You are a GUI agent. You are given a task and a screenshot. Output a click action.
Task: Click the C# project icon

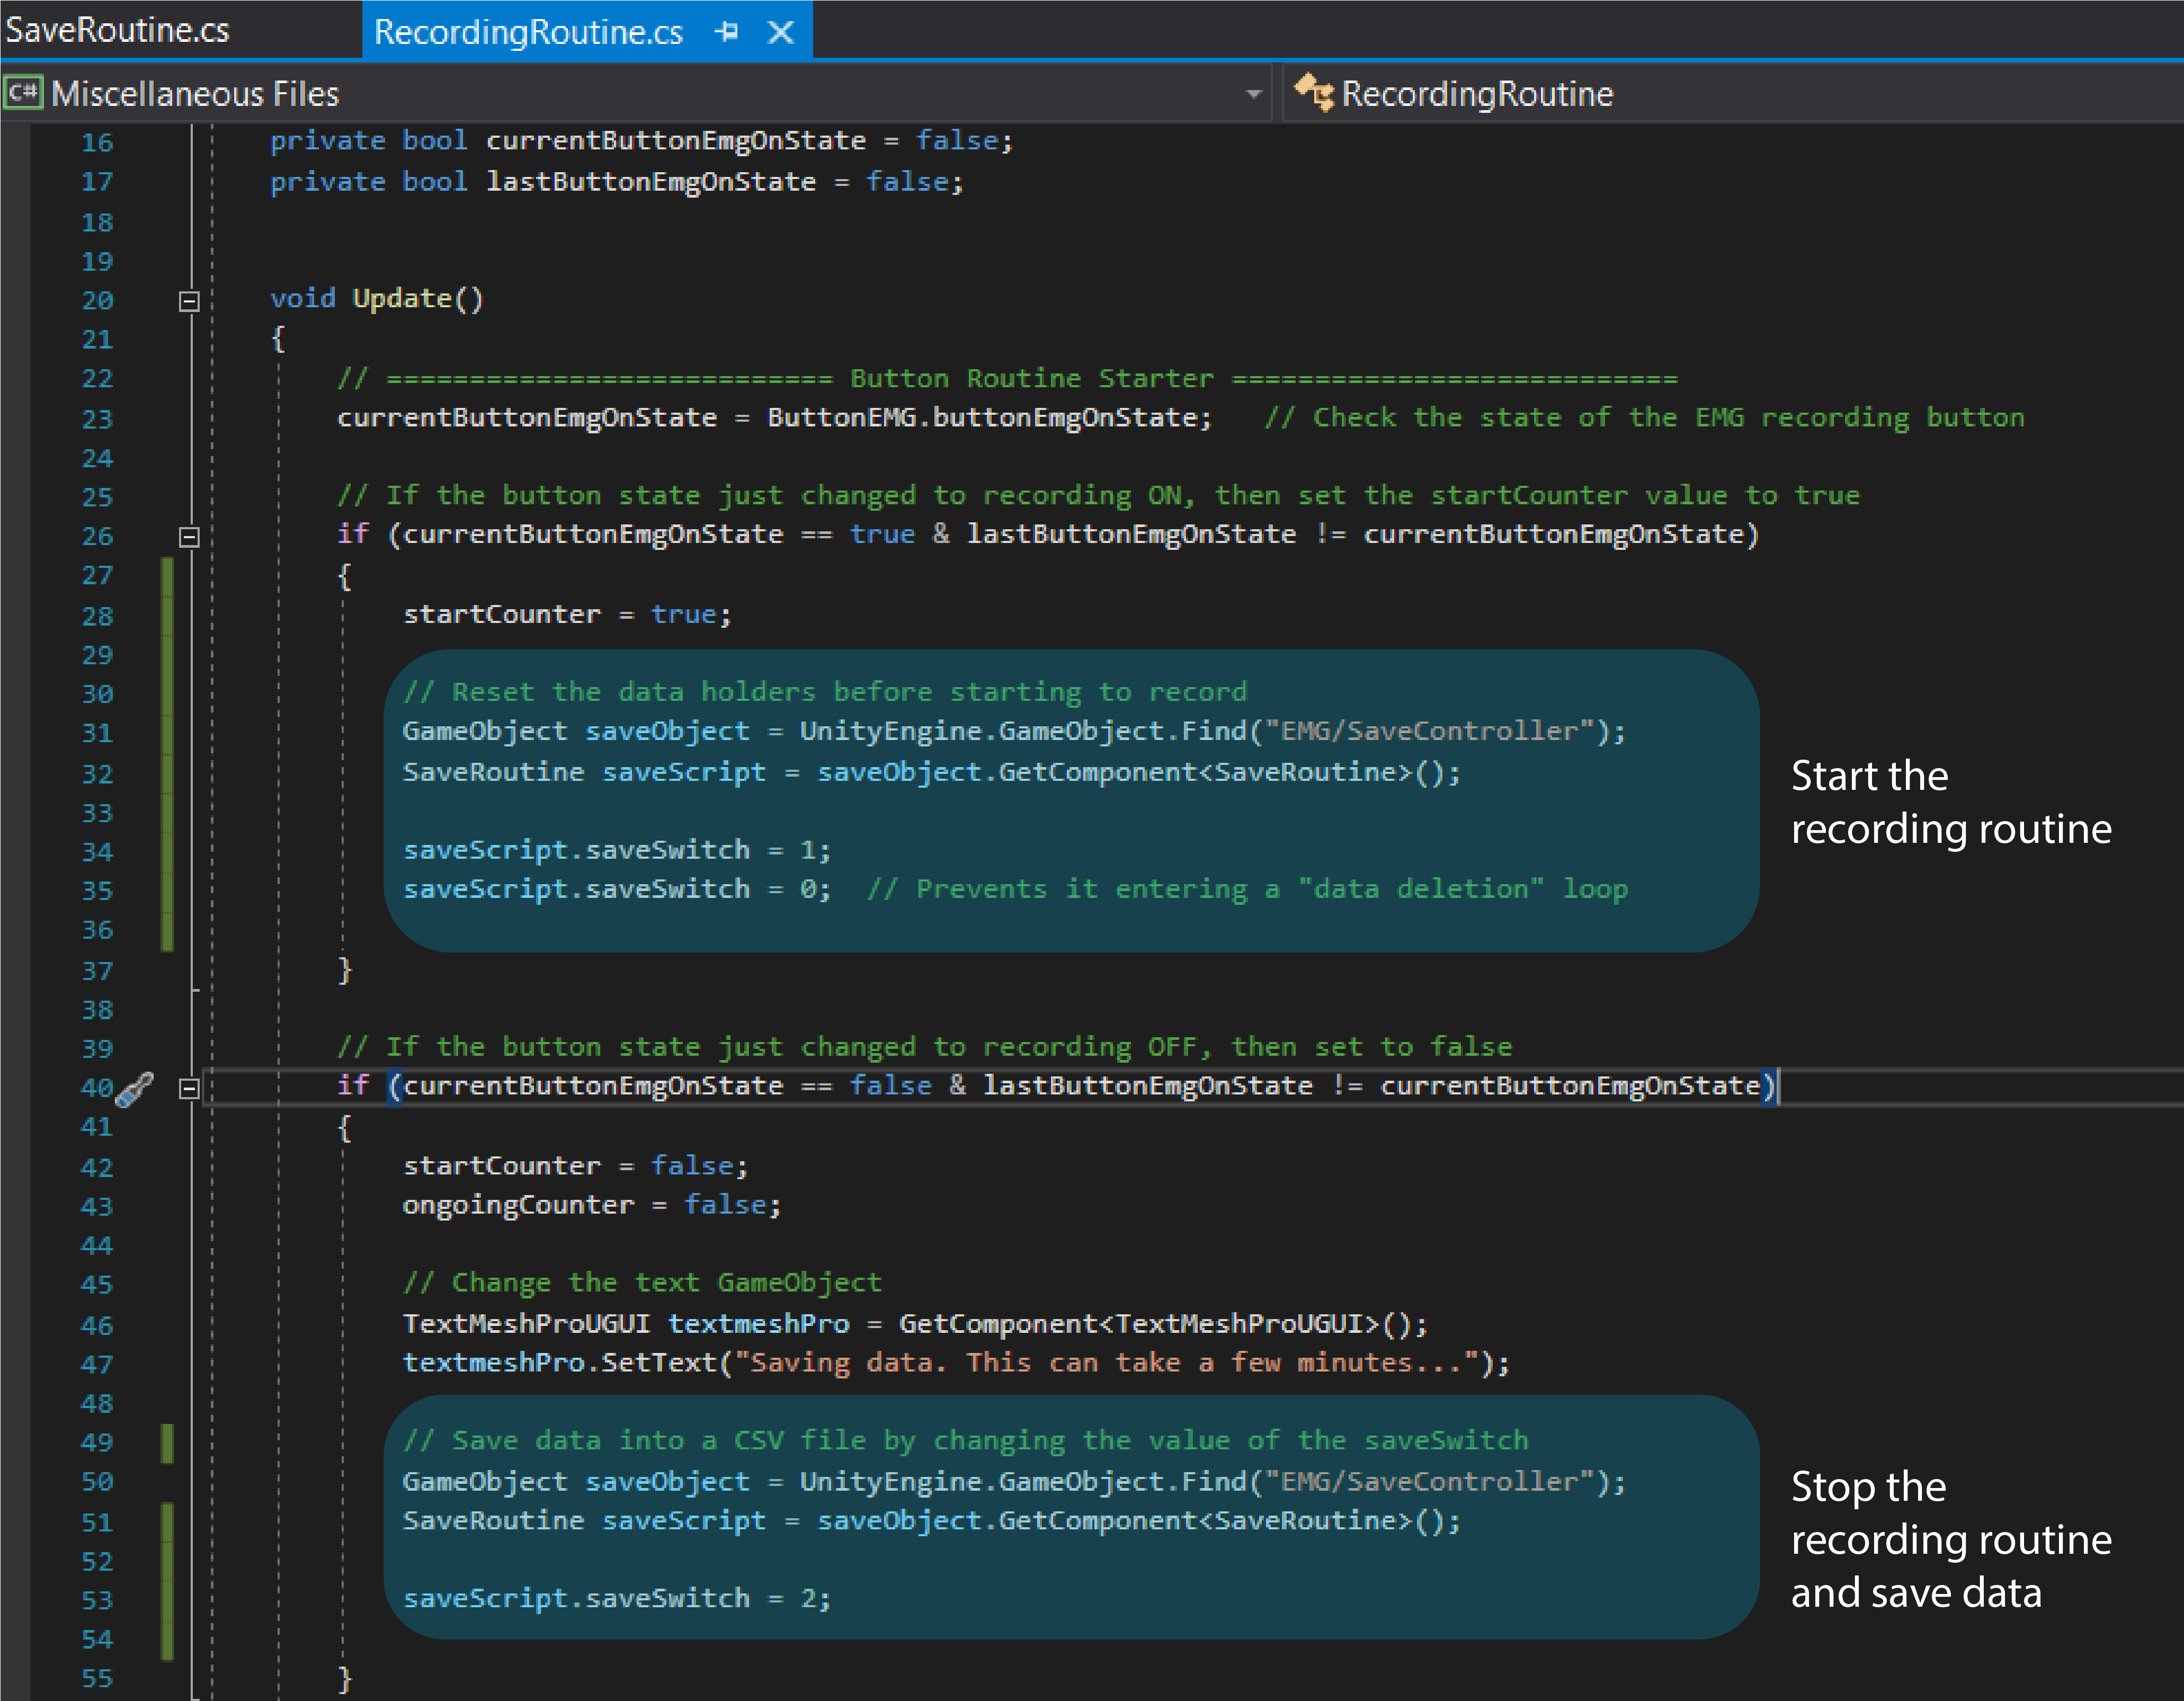(22, 93)
